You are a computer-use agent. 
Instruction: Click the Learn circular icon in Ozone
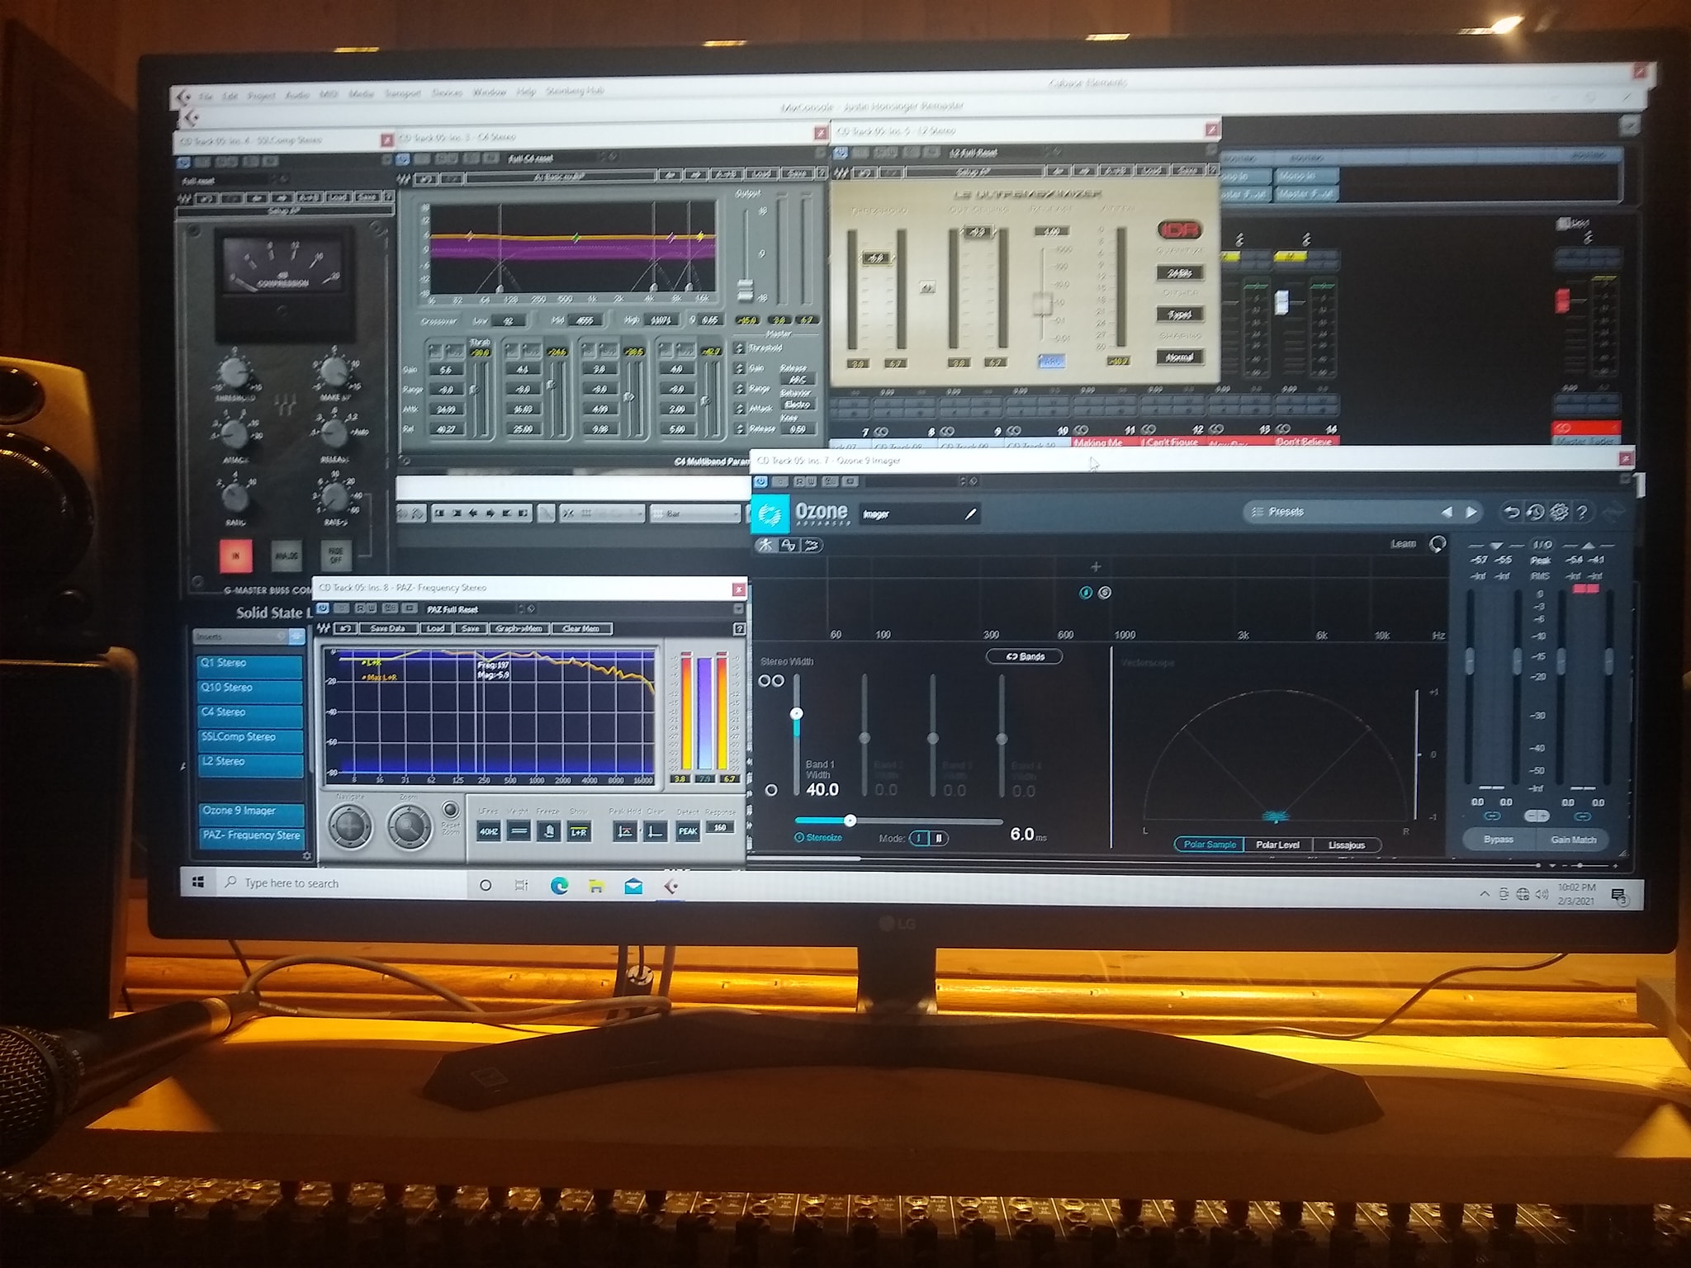(1438, 544)
